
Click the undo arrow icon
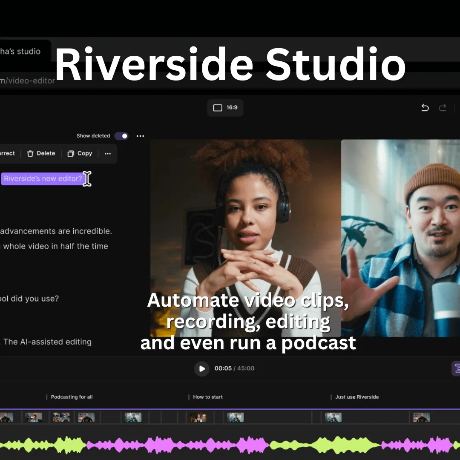pos(425,108)
